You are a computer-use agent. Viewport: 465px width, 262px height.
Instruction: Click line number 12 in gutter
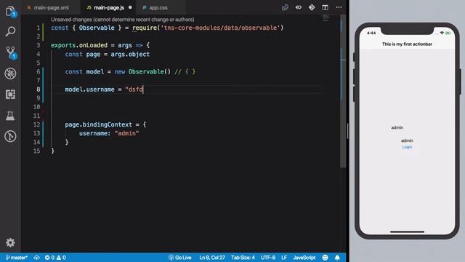click(36, 124)
